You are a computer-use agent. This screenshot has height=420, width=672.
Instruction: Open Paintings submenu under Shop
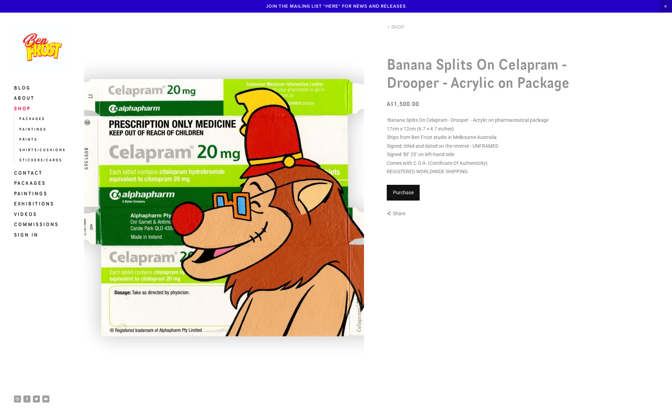click(x=33, y=129)
